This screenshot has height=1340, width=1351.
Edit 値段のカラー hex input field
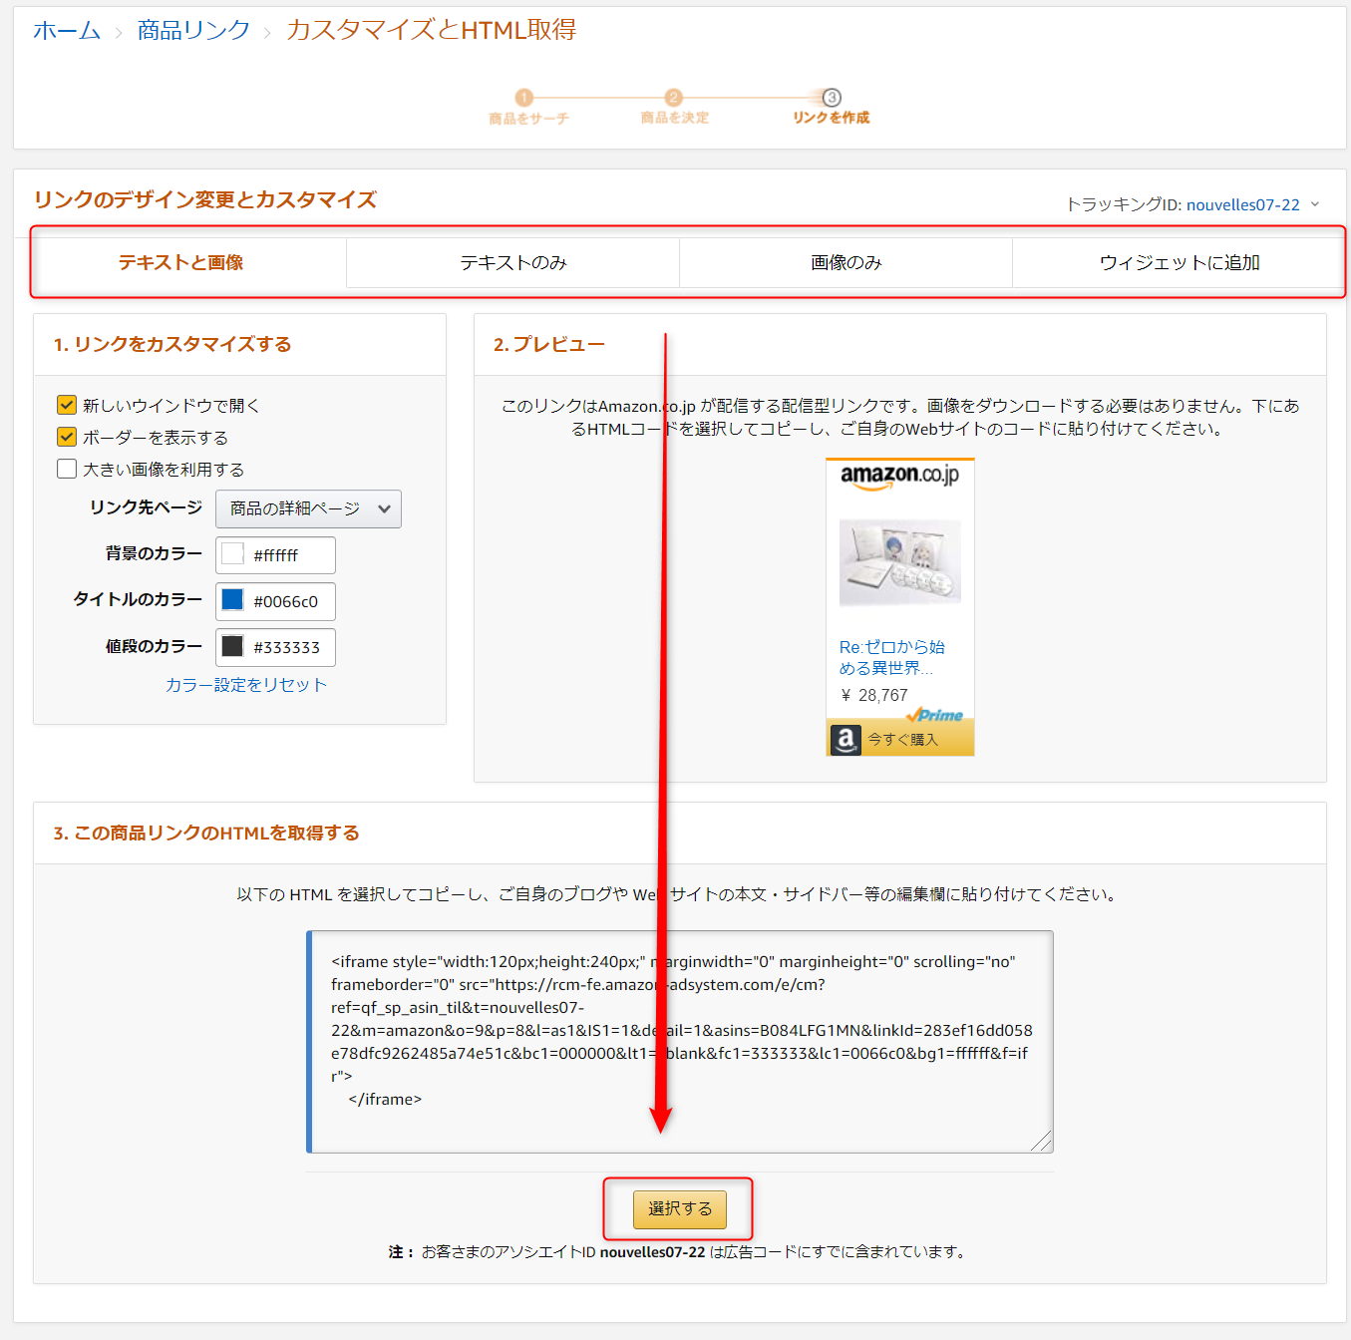tap(275, 647)
